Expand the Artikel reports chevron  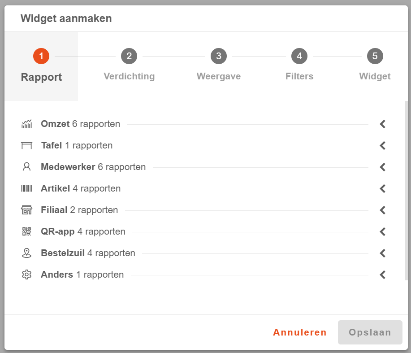382,188
